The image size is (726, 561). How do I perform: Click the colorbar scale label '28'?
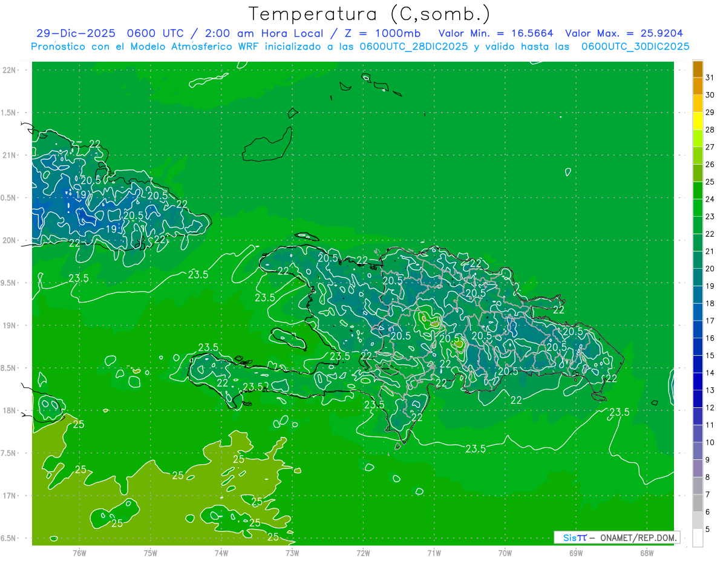tap(710, 130)
